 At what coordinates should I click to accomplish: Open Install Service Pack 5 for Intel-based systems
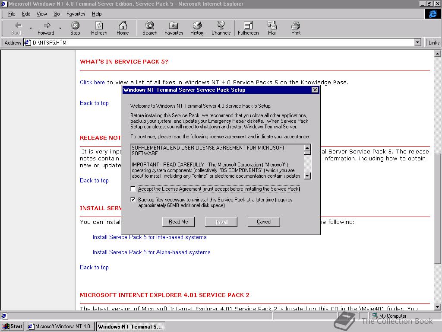149,237
